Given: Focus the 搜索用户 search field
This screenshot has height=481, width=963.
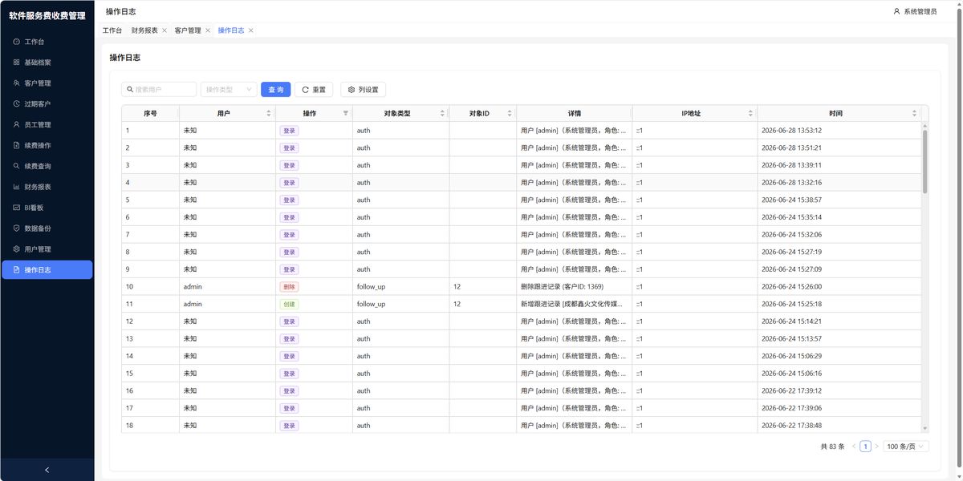Looking at the screenshot, I should coord(159,90).
